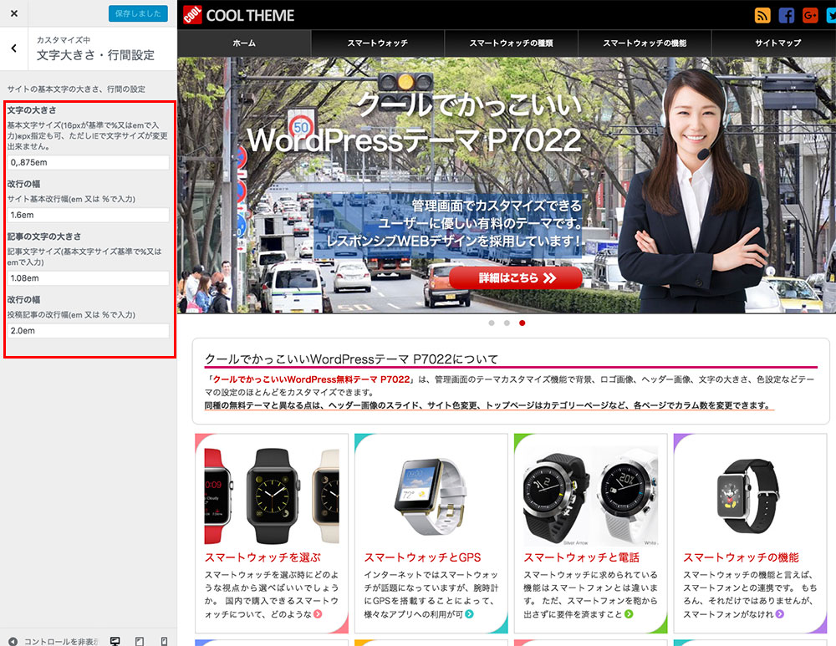Click the green read-more arrow in 電話 card
This screenshot has height=646, width=836.
[630, 614]
